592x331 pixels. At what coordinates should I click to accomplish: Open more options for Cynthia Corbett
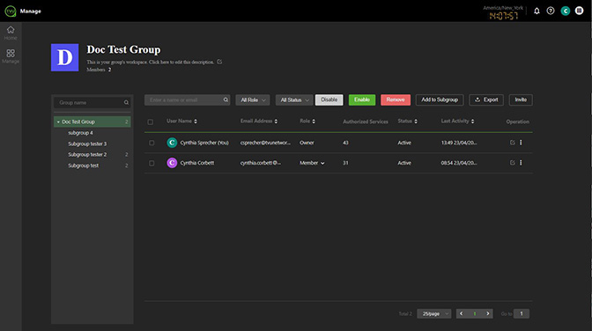click(521, 163)
